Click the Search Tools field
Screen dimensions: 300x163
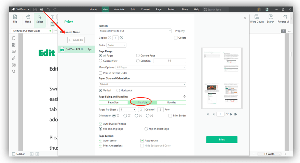pyautogui.click(x=216, y=9)
